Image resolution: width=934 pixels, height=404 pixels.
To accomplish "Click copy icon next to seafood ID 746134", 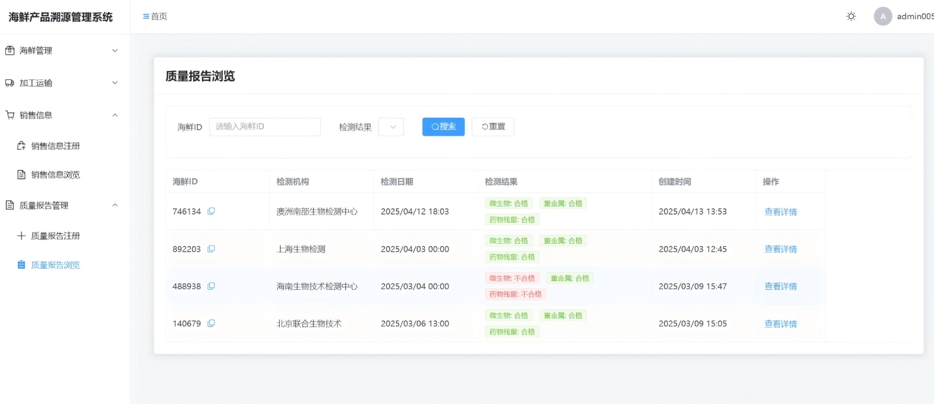I will (x=211, y=211).
